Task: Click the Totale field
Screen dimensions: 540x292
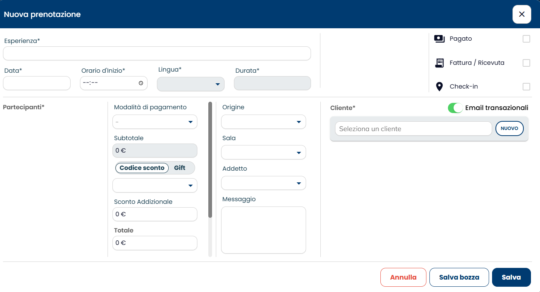Action: 155,243
